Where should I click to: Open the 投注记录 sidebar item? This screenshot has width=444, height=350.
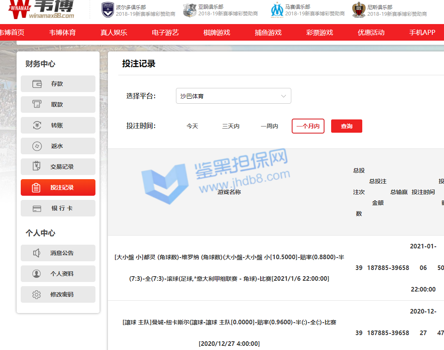(x=58, y=187)
